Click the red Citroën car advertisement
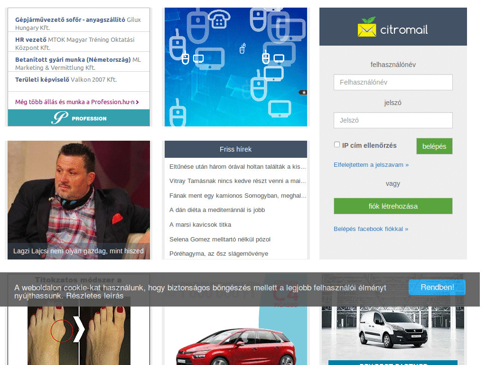 236,335
